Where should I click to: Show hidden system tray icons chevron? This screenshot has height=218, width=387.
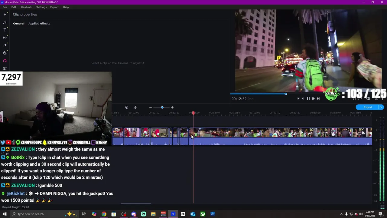[x=341, y=214]
